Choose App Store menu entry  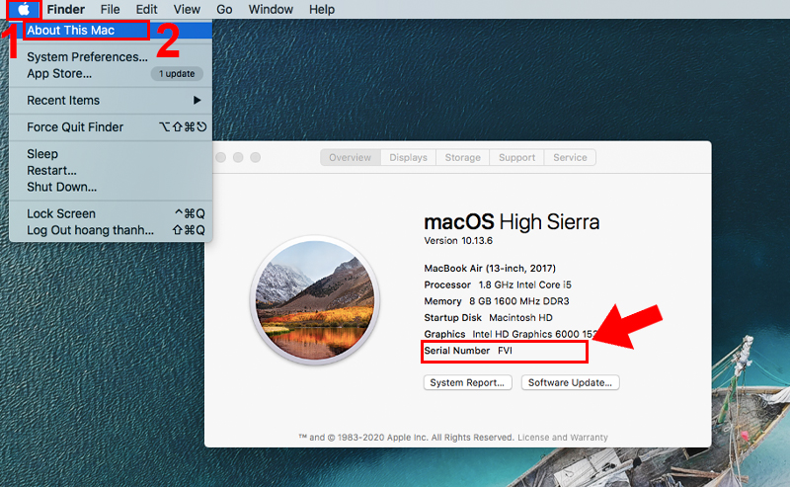(x=111, y=74)
